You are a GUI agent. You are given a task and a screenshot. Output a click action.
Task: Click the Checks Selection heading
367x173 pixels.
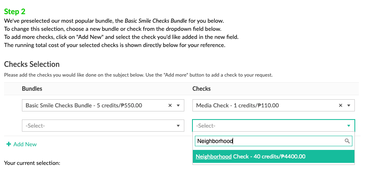coord(32,64)
